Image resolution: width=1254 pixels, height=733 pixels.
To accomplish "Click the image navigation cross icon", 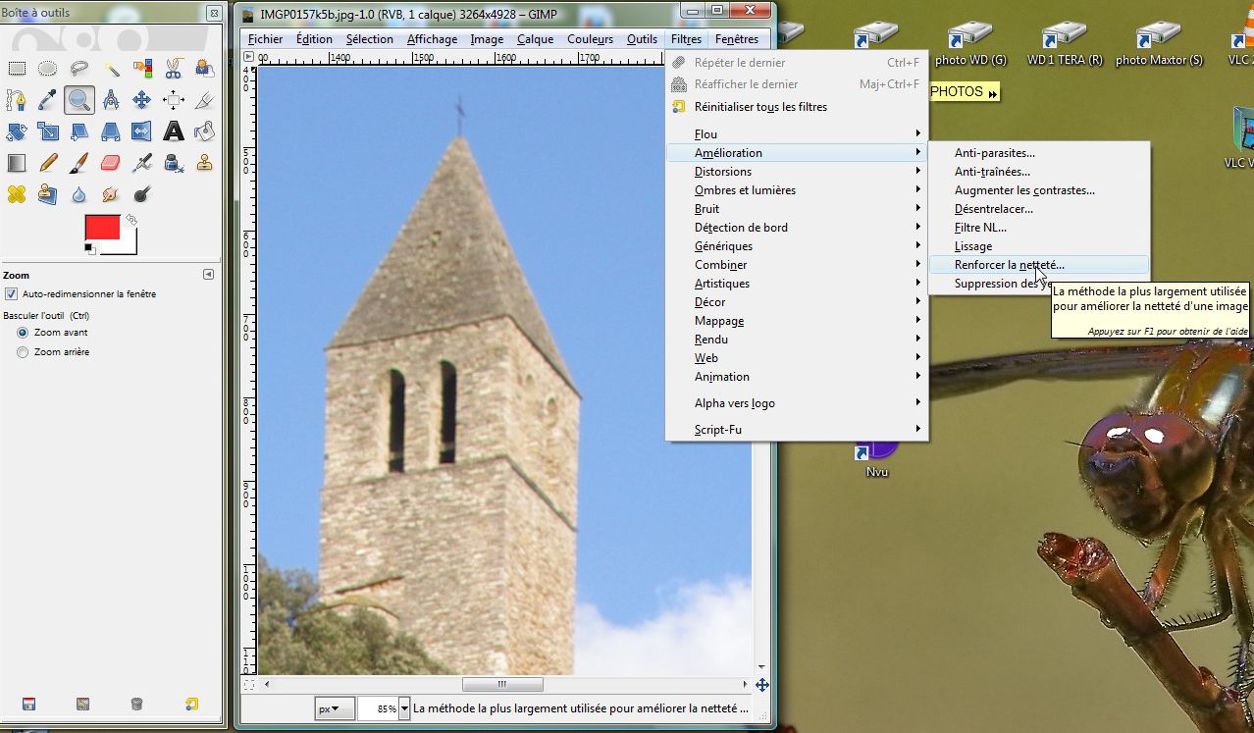I will click(x=762, y=685).
